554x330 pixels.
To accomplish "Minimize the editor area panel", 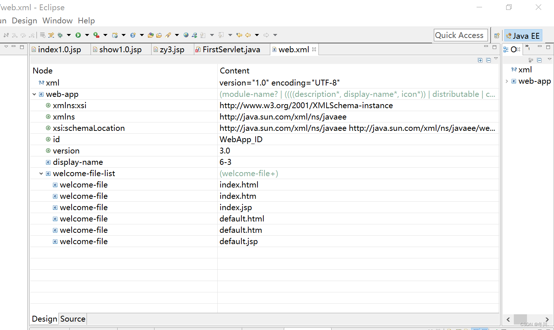I will (x=486, y=46).
